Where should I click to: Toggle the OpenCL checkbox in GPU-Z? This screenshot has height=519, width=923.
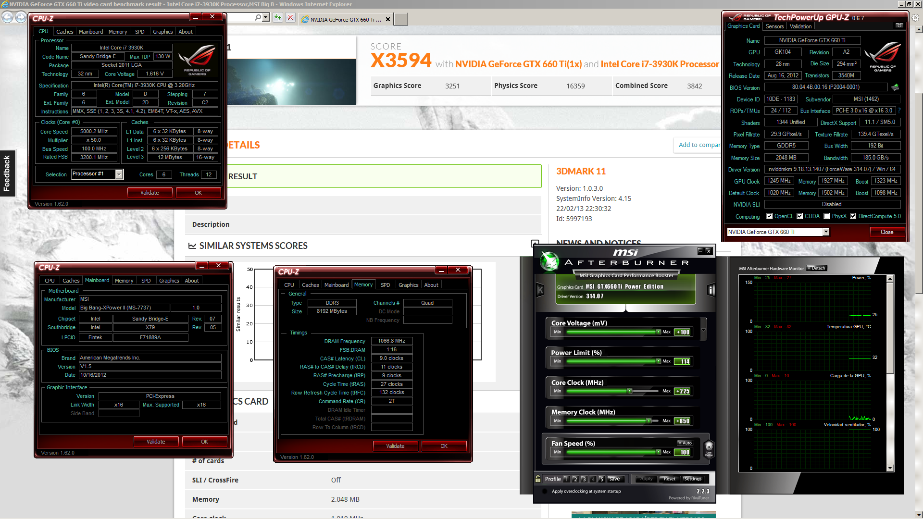pos(769,216)
